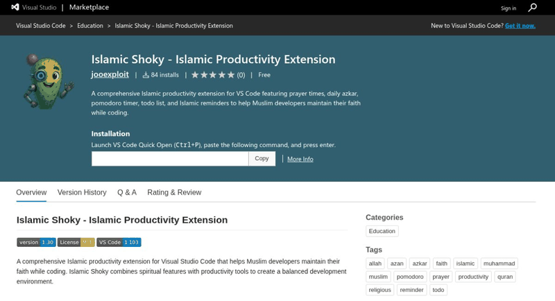Screen dimensions: 555x301
Task: Click the Islamic Shoky mascot image
Action: point(49,81)
